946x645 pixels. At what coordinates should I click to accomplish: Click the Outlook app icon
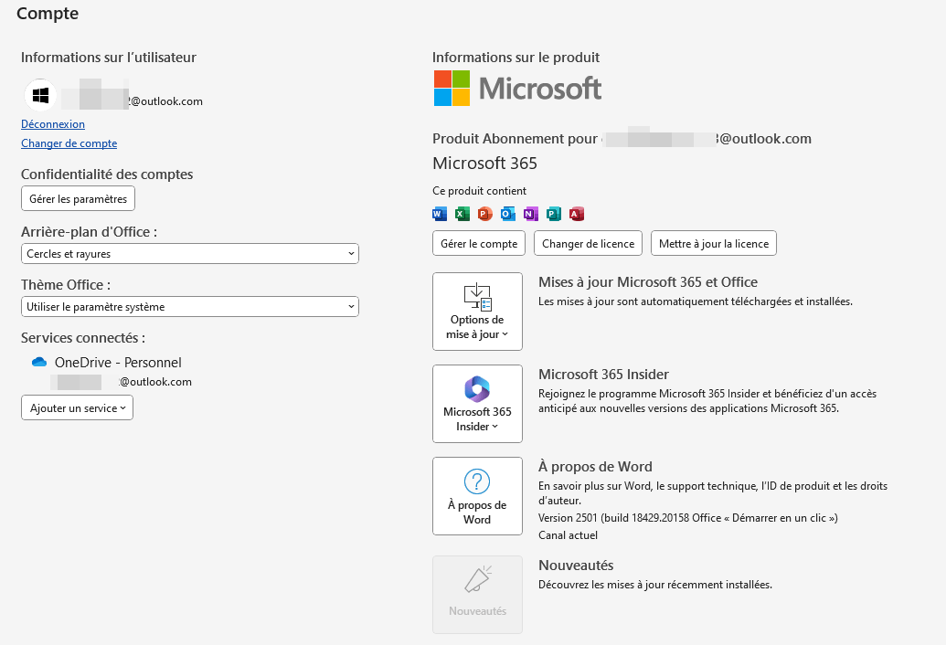tap(508, 214)
